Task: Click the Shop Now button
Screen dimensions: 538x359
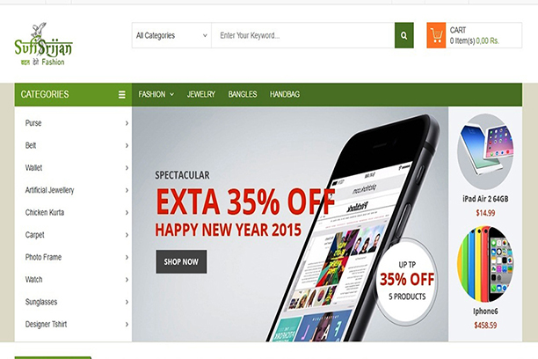Action: pos(181,262)
